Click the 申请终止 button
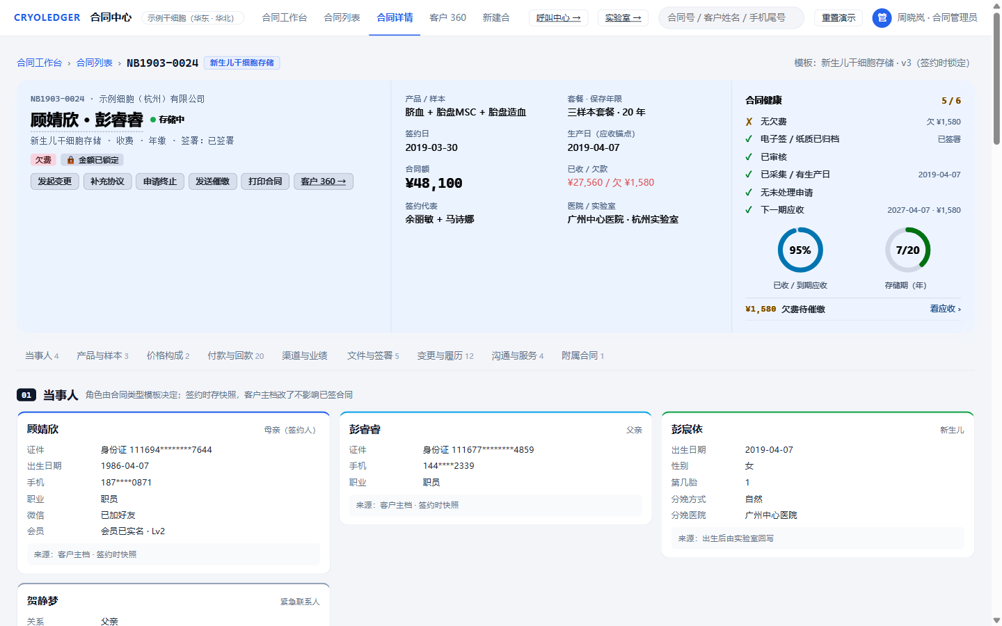This screenshot has height=626, width=1002. click(x=160, y=182)
